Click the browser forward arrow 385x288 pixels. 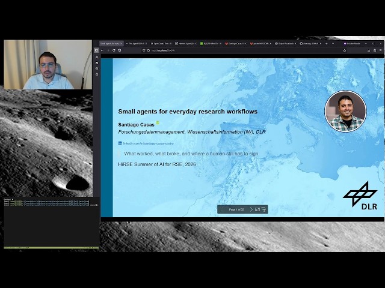tap(108, 50)
